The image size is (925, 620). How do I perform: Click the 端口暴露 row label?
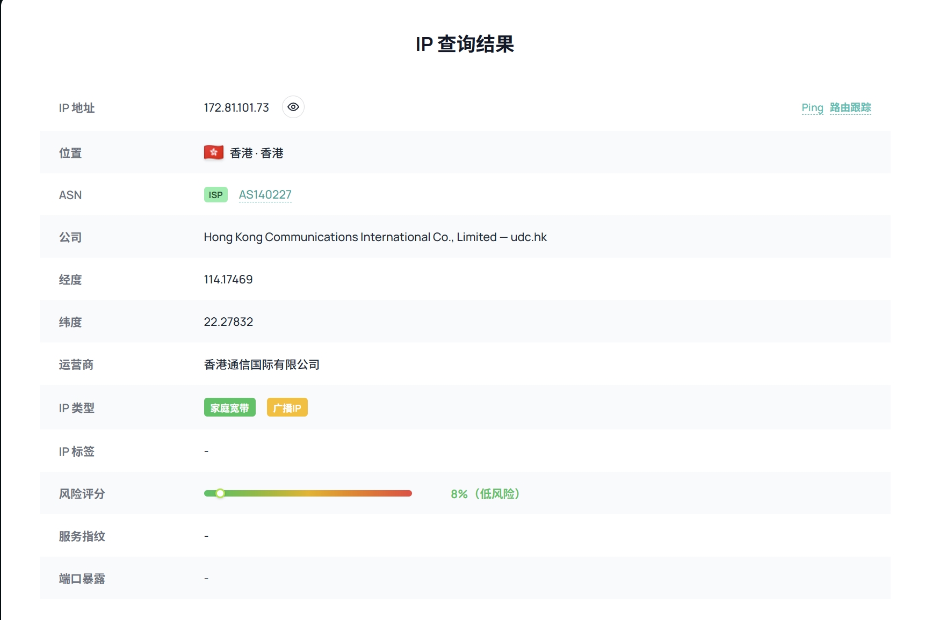[x=82, y=579]
